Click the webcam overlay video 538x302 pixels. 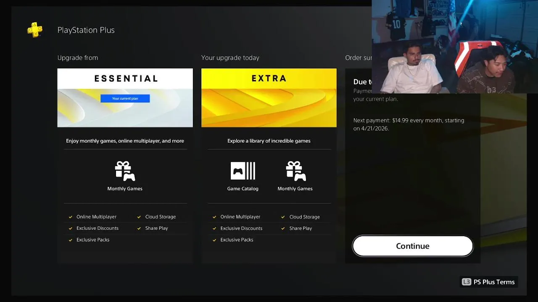[x=455, y=47]
